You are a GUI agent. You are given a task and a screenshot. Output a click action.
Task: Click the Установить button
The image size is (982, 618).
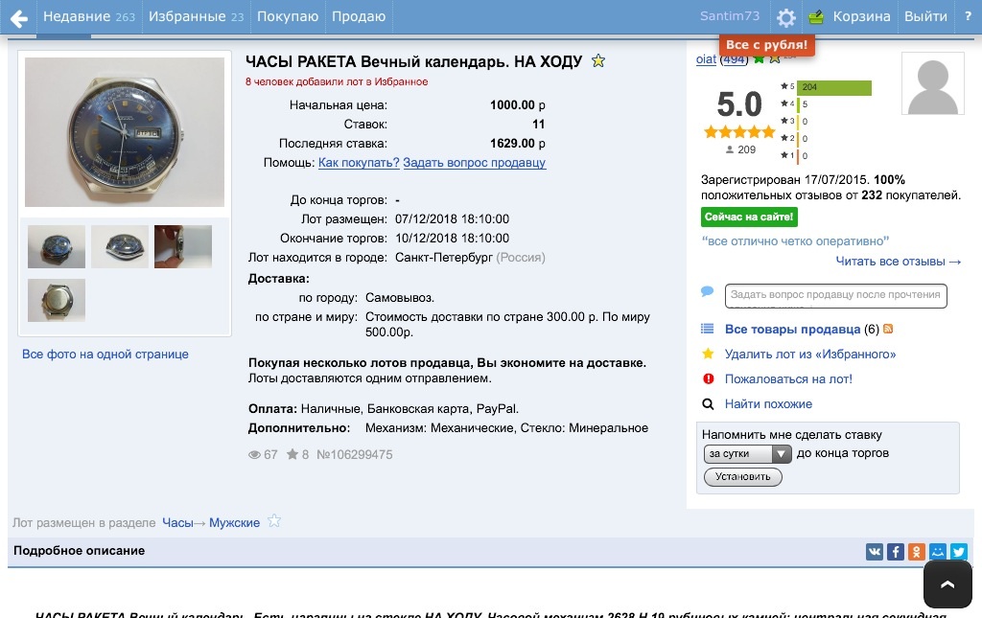pyautogui.click(x=742, y=477)
